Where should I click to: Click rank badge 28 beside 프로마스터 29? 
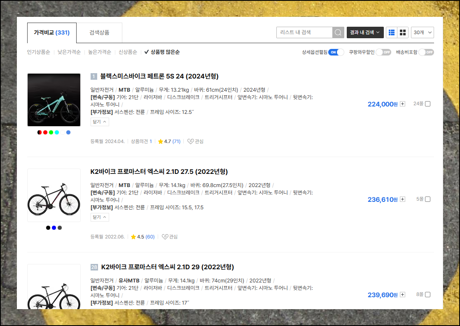tap(94, 267)
